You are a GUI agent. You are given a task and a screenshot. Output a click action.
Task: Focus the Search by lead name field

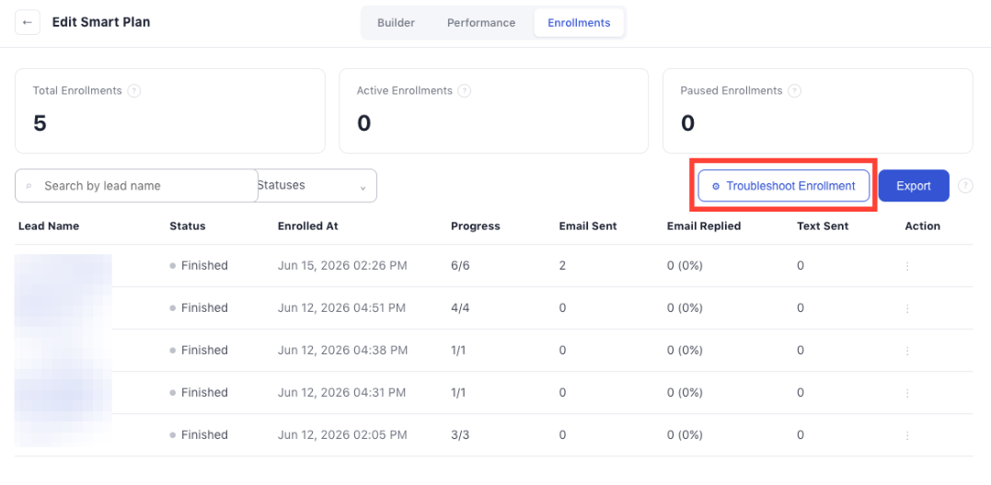[x=136, y=186]
